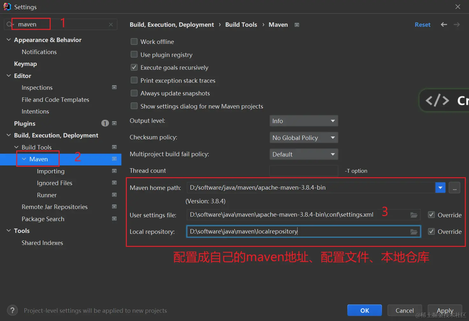Collapse Appearance & Behavior section chevron
469x321 pixels.
(x=9, y=40)
